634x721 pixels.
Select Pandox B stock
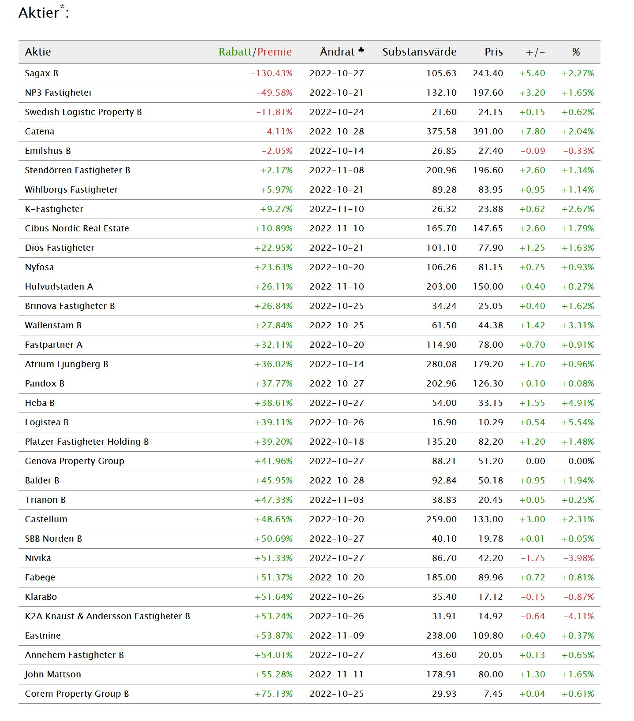(x=45, y=383)
